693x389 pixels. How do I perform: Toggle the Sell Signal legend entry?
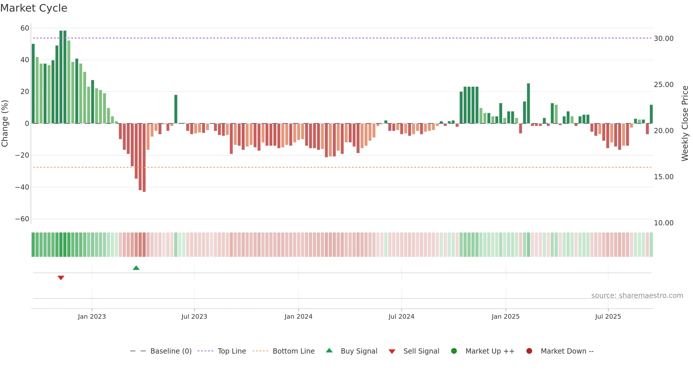tap(414, 351)
